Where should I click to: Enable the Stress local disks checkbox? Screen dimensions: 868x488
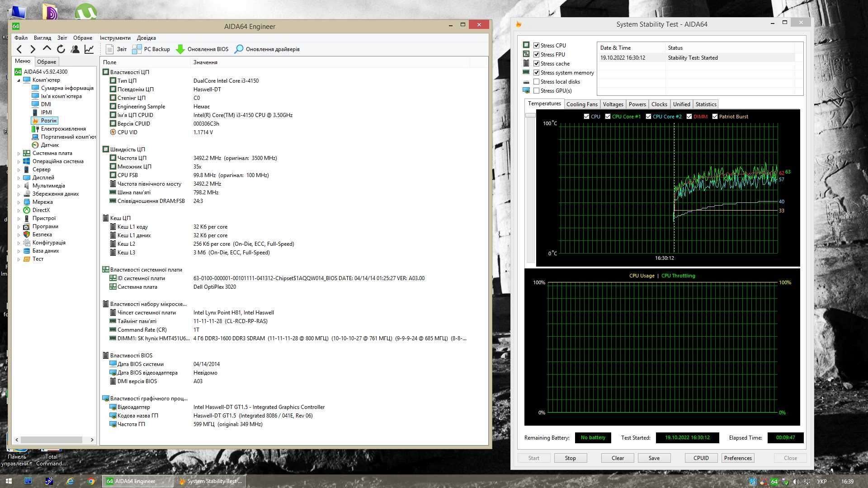[x=536, y=82]
